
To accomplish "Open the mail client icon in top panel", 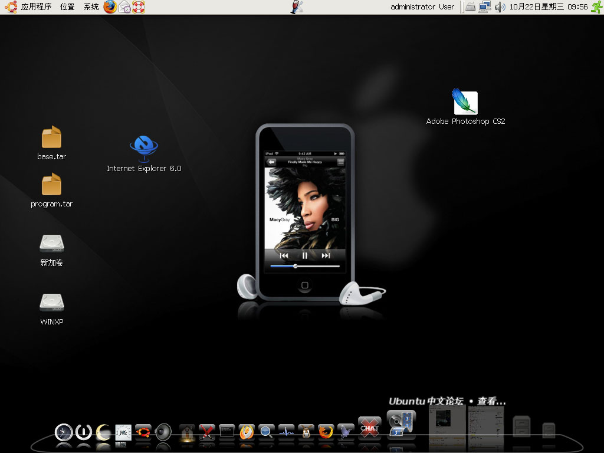I will coord(124,7).
